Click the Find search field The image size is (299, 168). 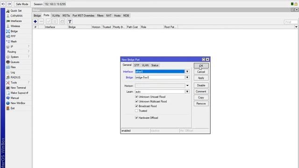coord(291,22)
